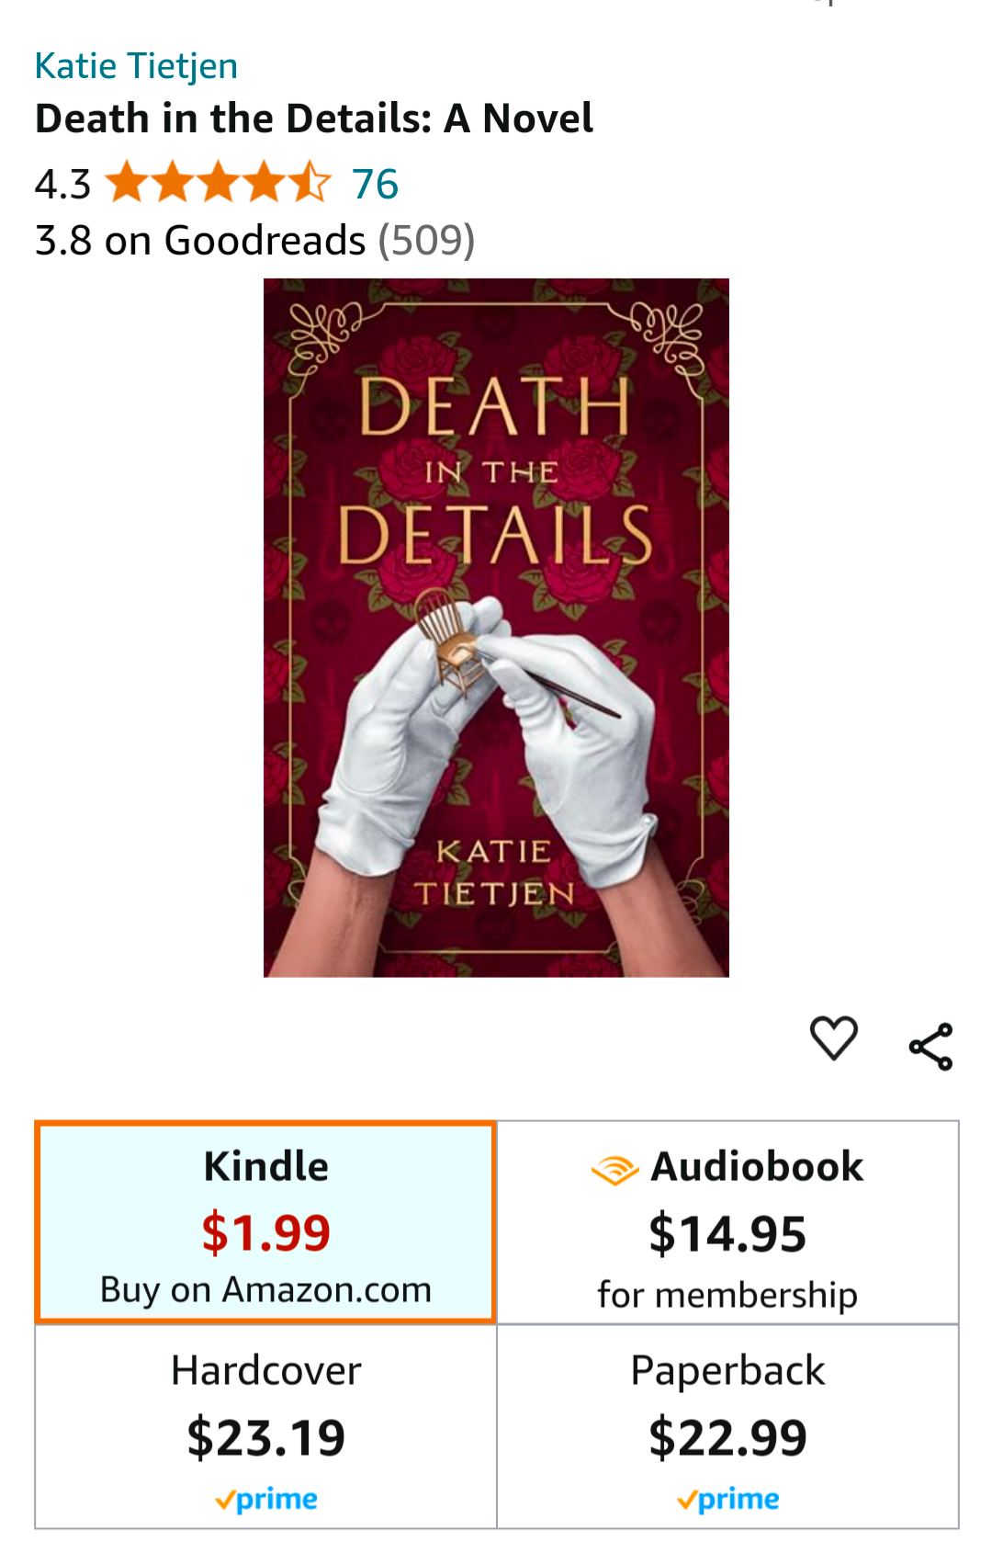The image size is (992, 1542).
Task: Choose the Paperback format
Action: tap(727, 1426)
